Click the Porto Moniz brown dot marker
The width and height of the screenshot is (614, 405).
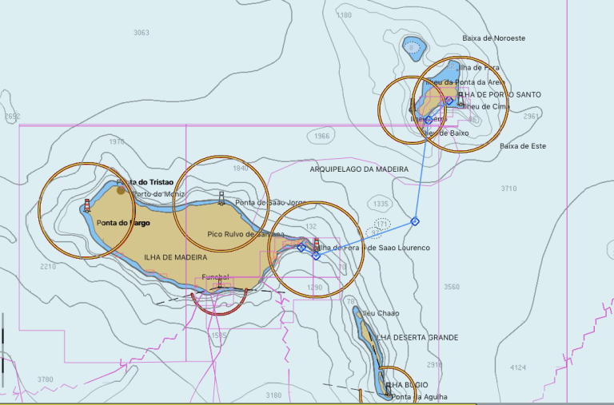(121, 190)
